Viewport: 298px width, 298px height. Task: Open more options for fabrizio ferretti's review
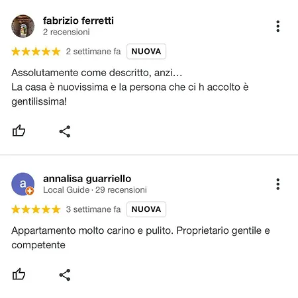click(278, 26)
